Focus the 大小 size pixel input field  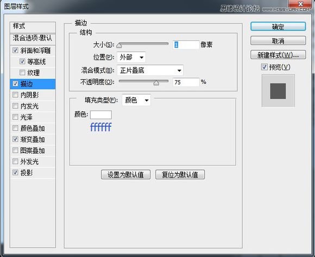186,45
